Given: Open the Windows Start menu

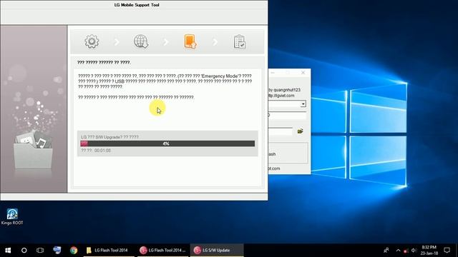Looking at the screenshot, I should 8,251.
